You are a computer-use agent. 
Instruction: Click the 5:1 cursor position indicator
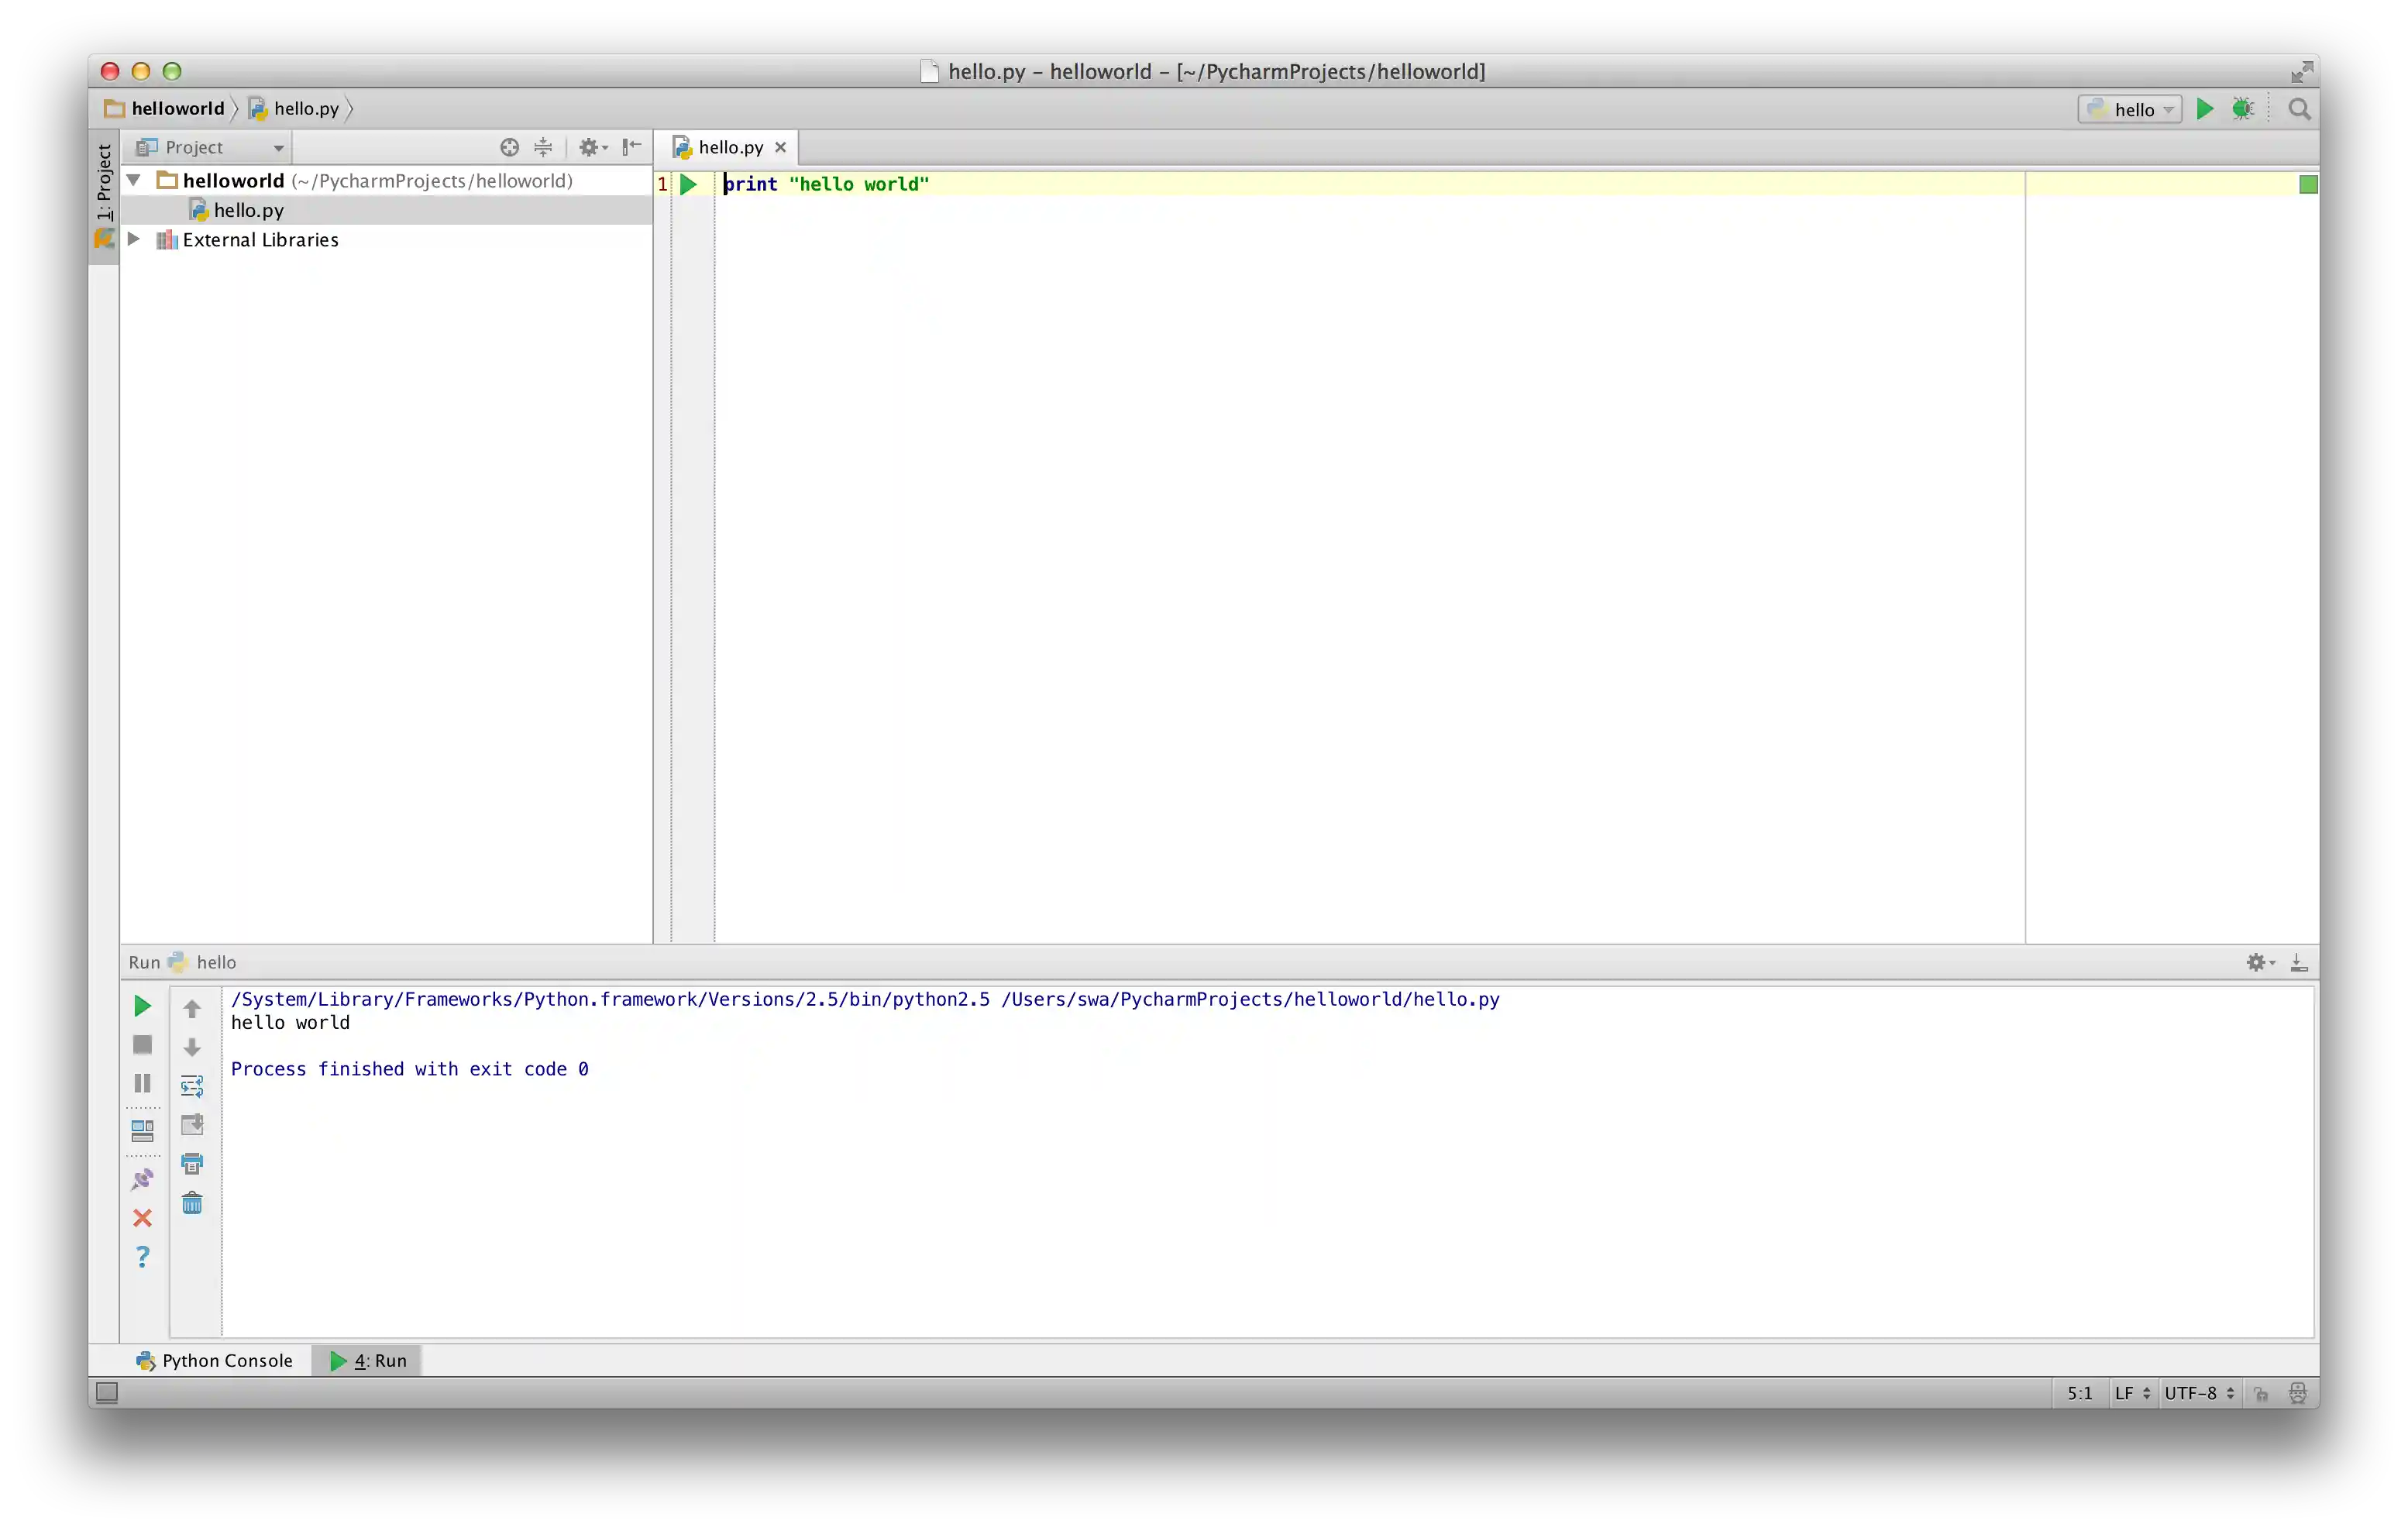tap(2079, 1393)
